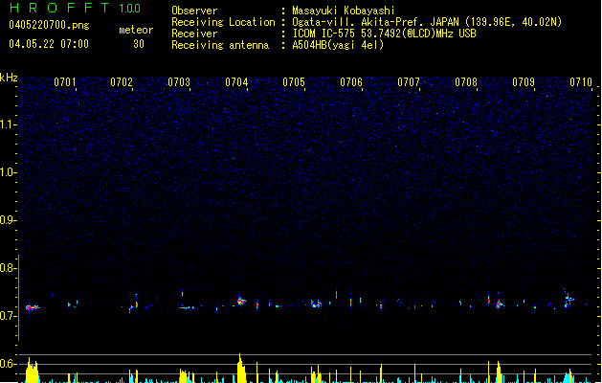602x383 pixels.
Task: Click the first meteor echo at spectrogram start
Action: tap(33, 307)
